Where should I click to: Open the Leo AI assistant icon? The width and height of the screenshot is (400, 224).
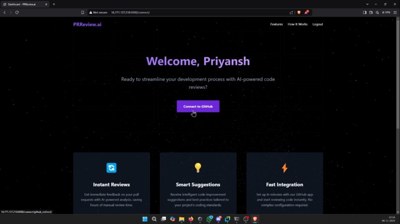(377, 12)
